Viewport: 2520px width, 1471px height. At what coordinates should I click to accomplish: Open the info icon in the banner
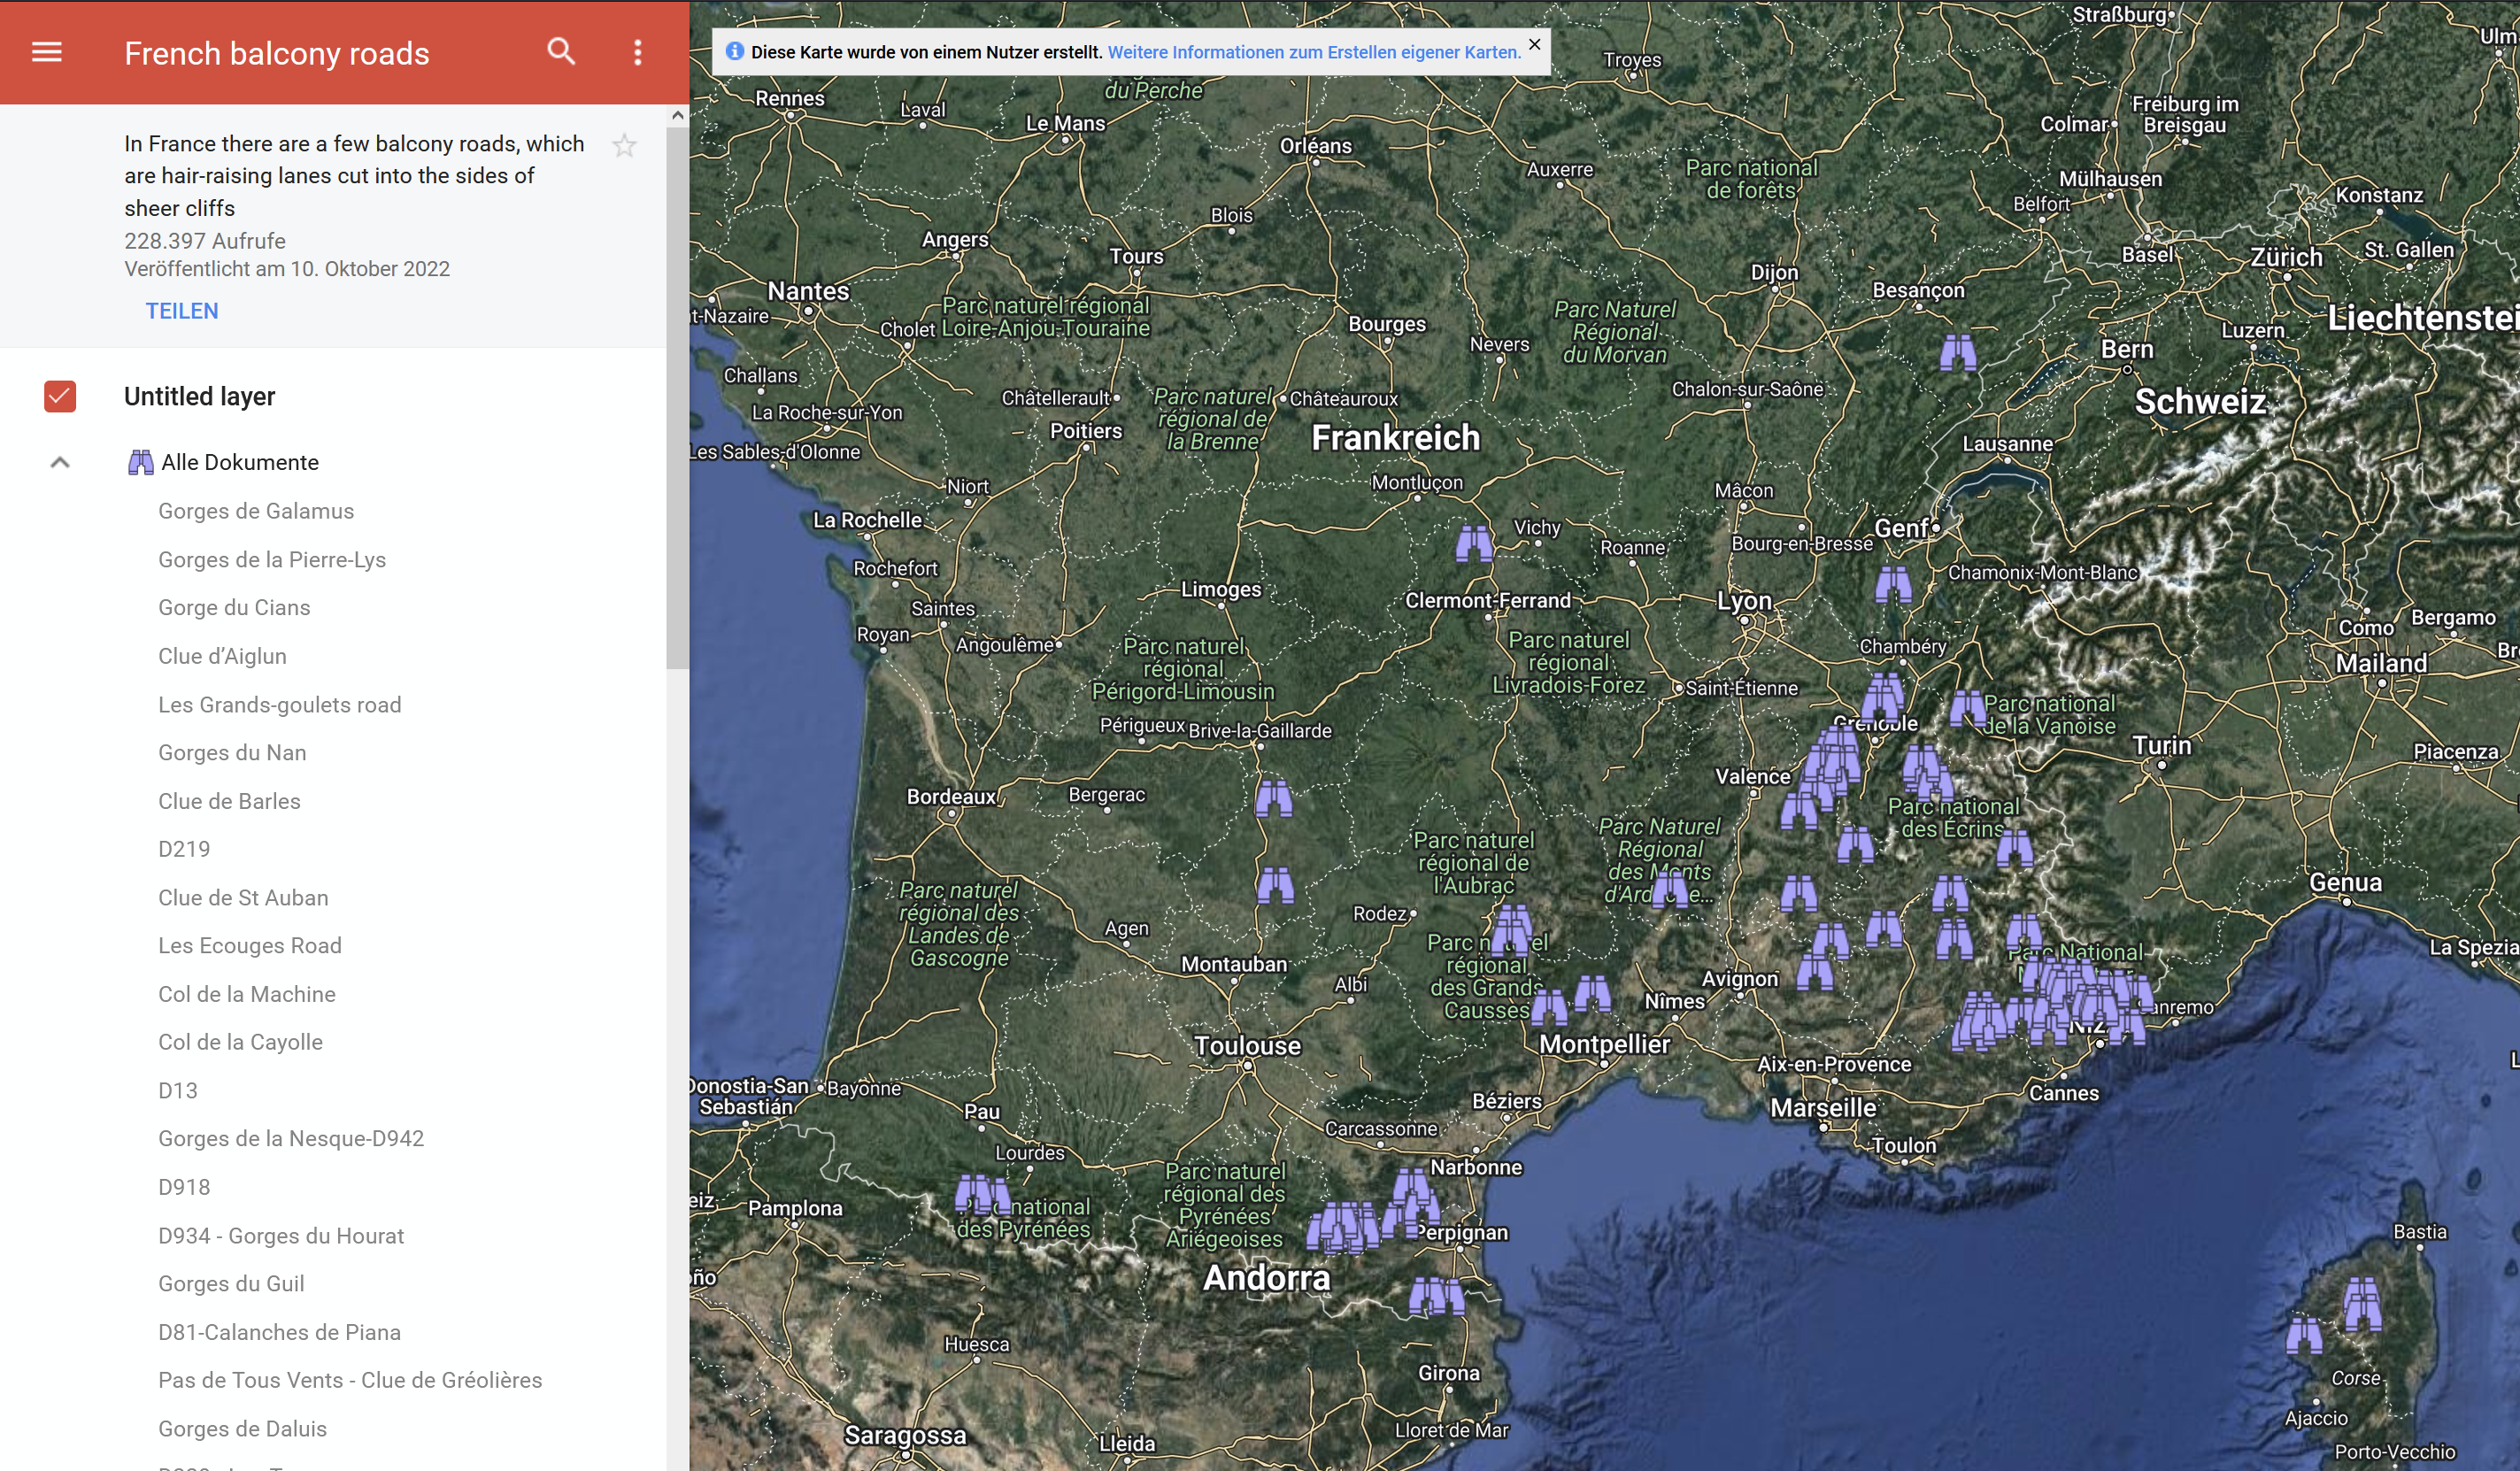tap(735, 51)
